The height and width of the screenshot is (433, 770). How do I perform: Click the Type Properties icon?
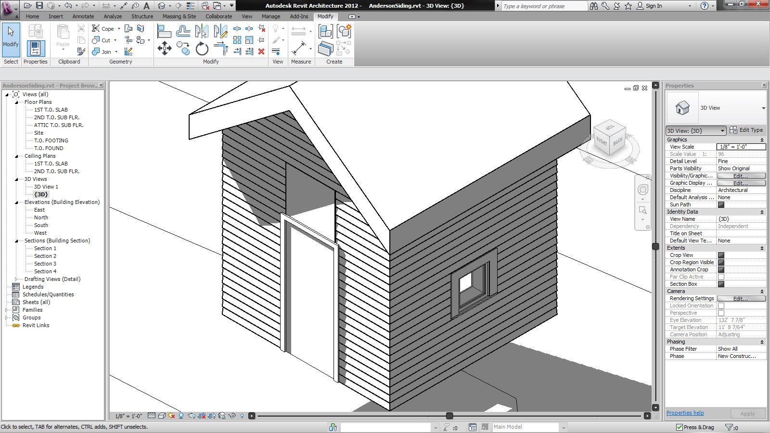tap(36, 32)
